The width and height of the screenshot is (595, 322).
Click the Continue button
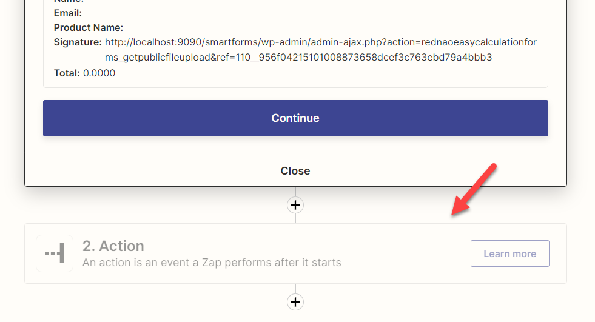(x=295, y=118)
